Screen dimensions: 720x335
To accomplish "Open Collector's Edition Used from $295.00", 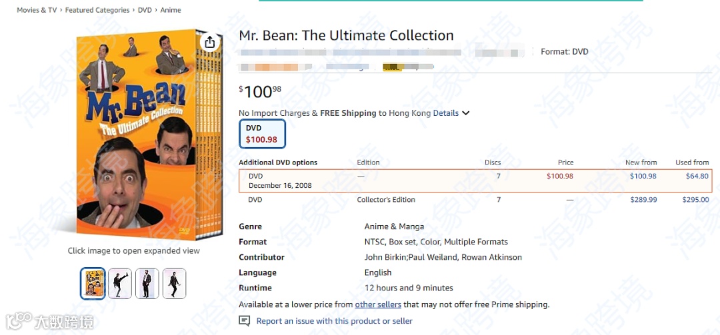I will [695, 200].
